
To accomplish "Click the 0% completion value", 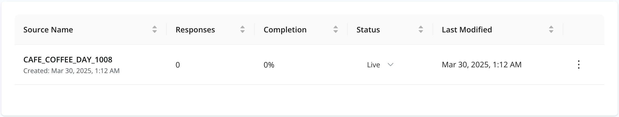I will (x=269, y=65).
